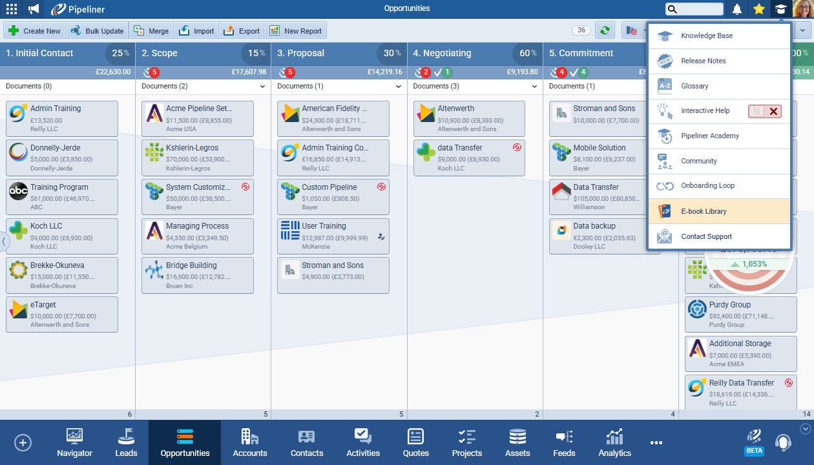Collapse the bottom navigation bar chevron
This screenshot has height=465, width=814.
pos(804,428)
